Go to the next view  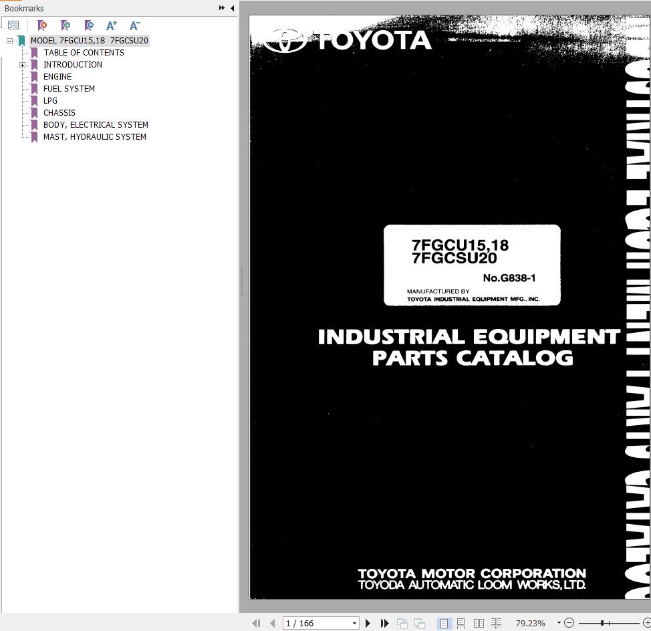click(420, 623)
